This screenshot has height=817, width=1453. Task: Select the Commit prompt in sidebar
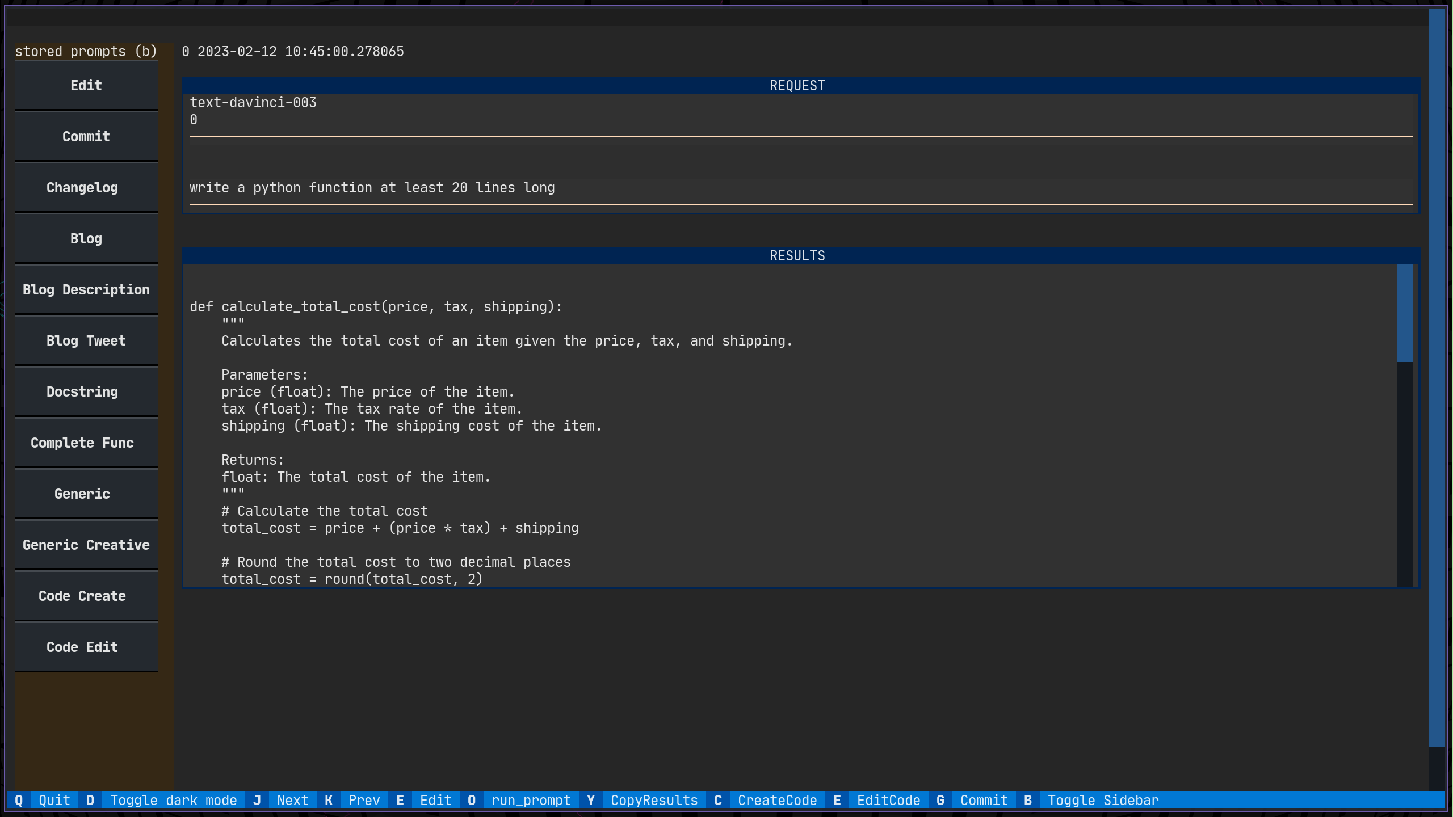(x=86, y=136)
